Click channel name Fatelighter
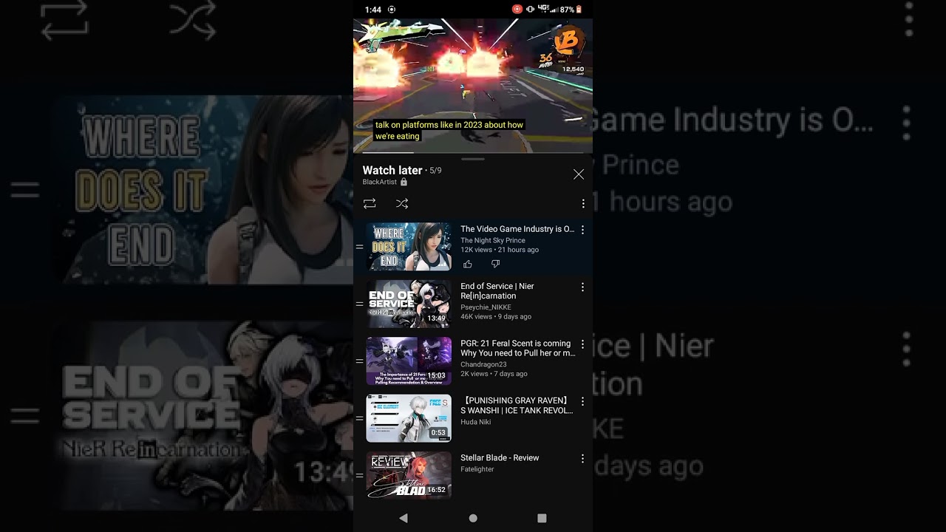The height and width of the screenshot is (532, 946). click(x=477, y=469)
